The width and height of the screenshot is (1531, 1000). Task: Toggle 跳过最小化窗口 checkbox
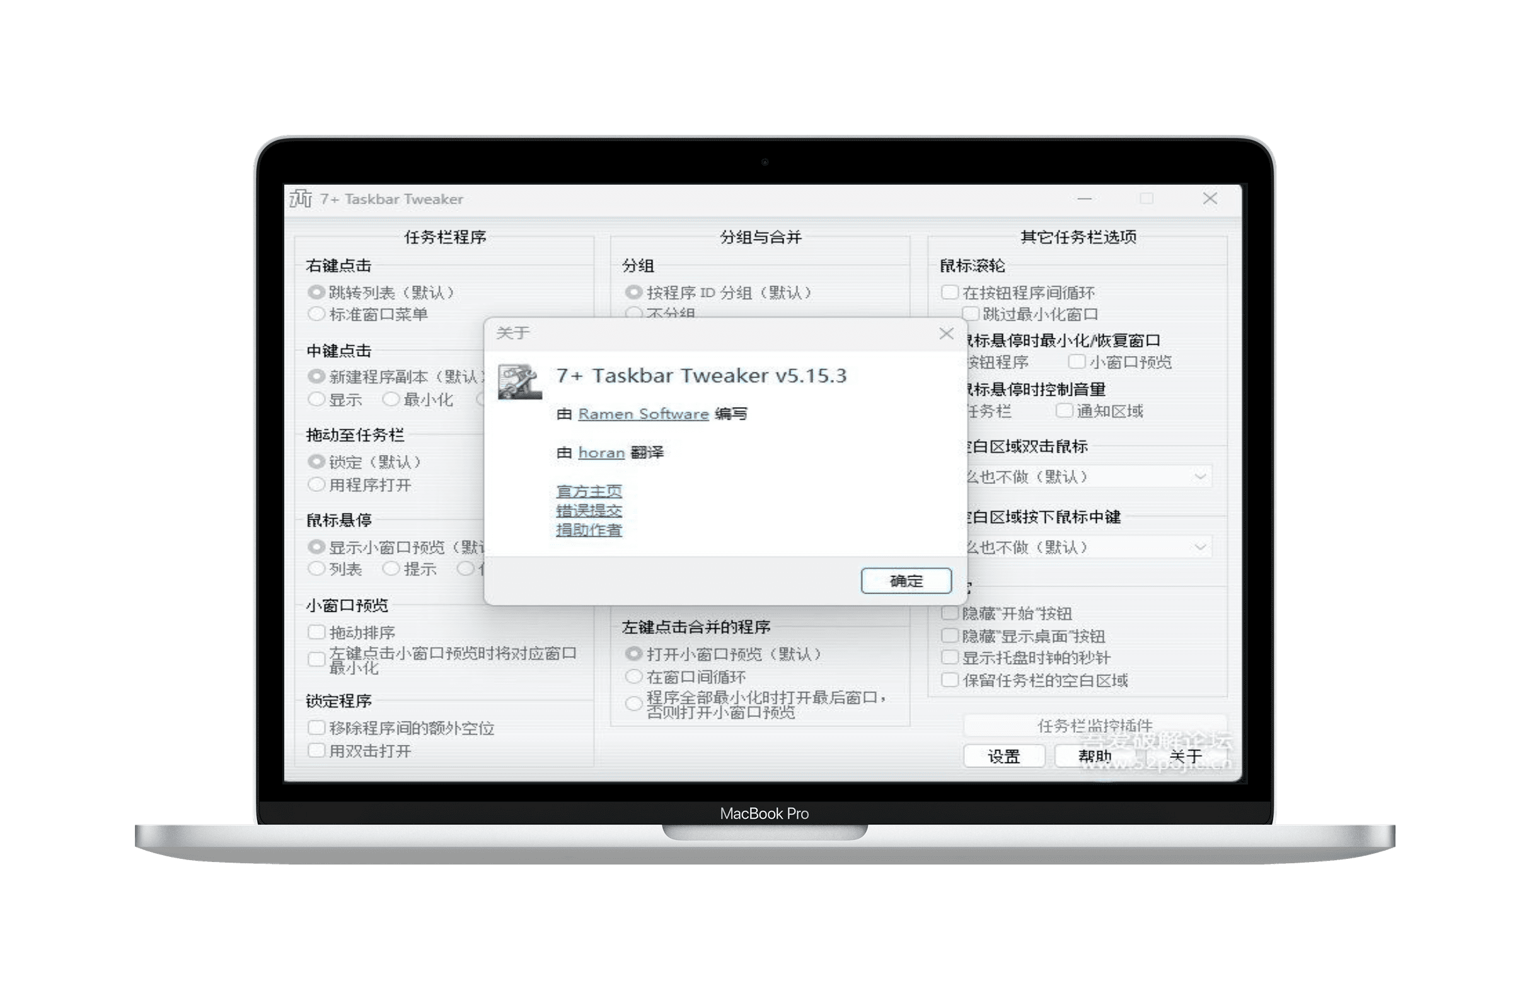pyautogui.click(x=970, y=314)
